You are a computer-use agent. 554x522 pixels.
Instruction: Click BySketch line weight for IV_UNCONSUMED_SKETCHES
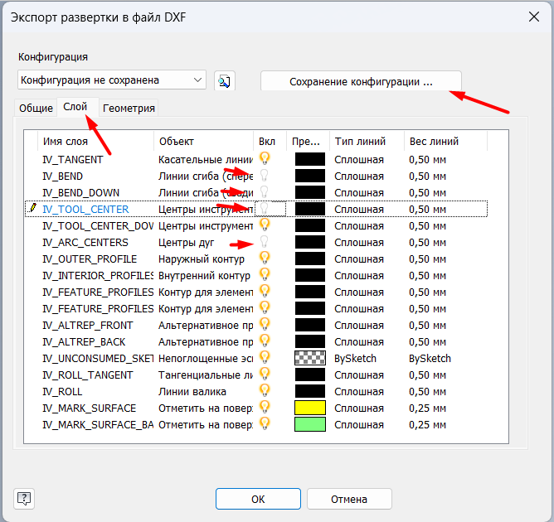click(430, 359)
